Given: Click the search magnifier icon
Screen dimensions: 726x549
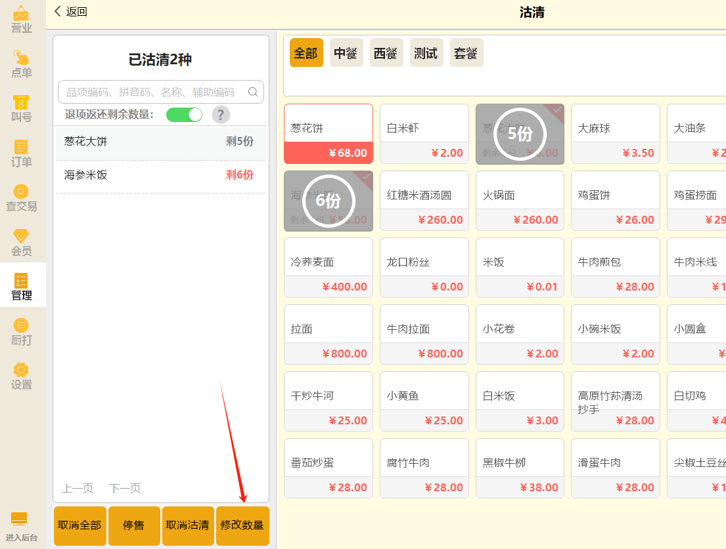Looking at the screenshot, I should [x=253, y=92].
